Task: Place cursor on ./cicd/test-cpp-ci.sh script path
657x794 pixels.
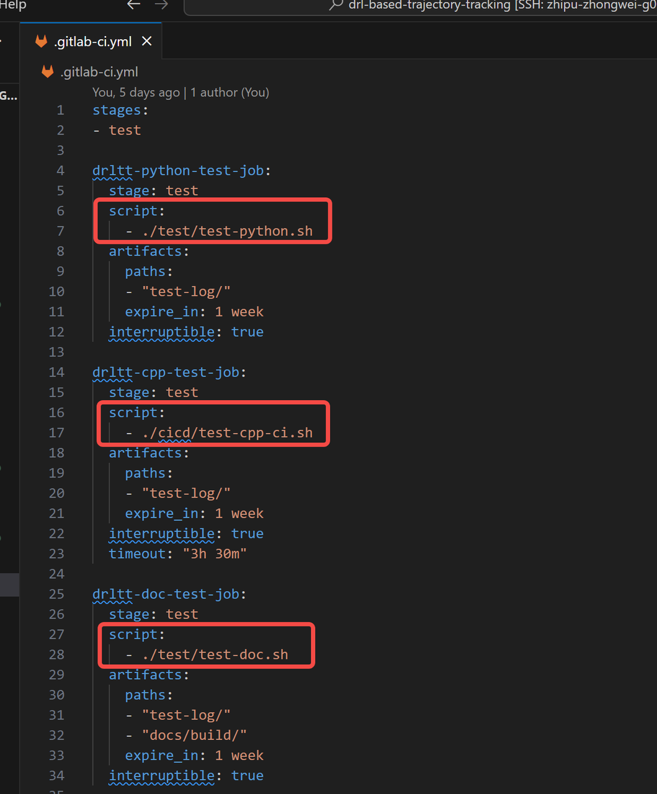Action: (x=227, y=433)
